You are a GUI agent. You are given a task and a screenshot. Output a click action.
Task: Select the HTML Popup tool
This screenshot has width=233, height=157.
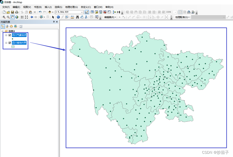pyautogui.click(x=67, y=17)
